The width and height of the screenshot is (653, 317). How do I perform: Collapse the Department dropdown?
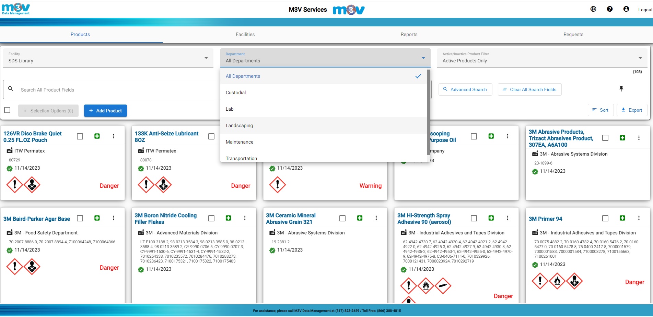click(325, 58)
